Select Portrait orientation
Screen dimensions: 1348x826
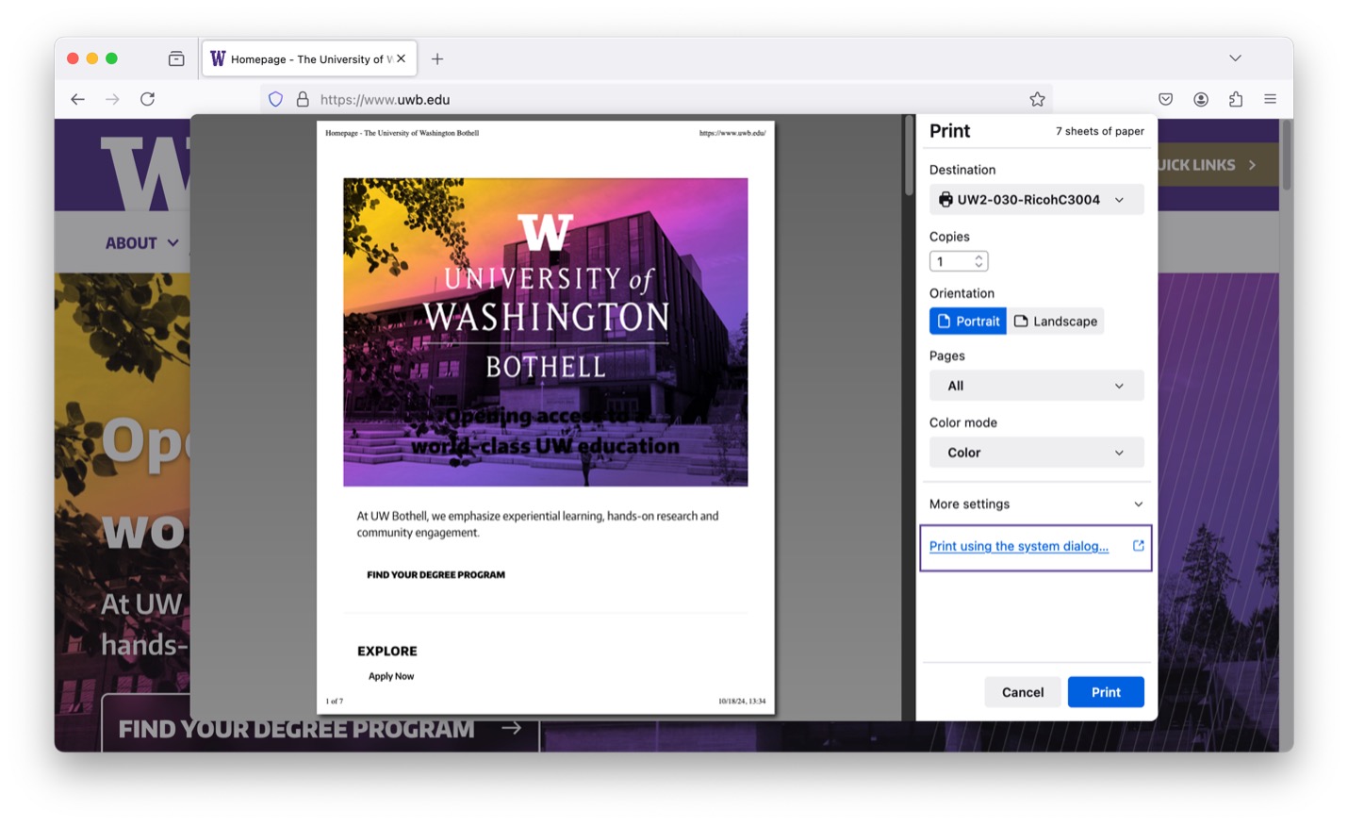[968, 321]
